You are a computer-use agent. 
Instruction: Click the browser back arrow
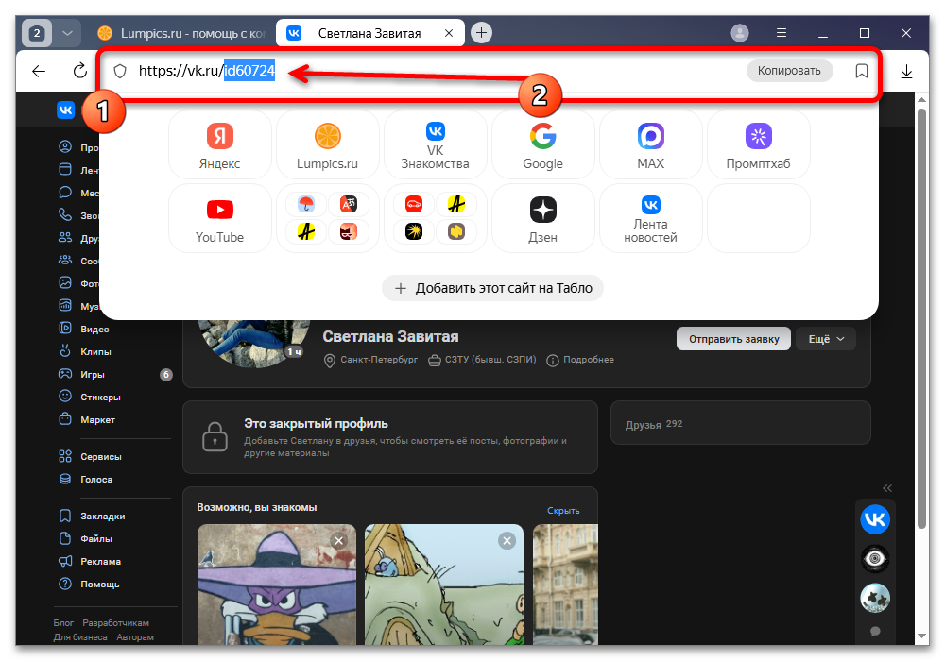tap(39, 71)
